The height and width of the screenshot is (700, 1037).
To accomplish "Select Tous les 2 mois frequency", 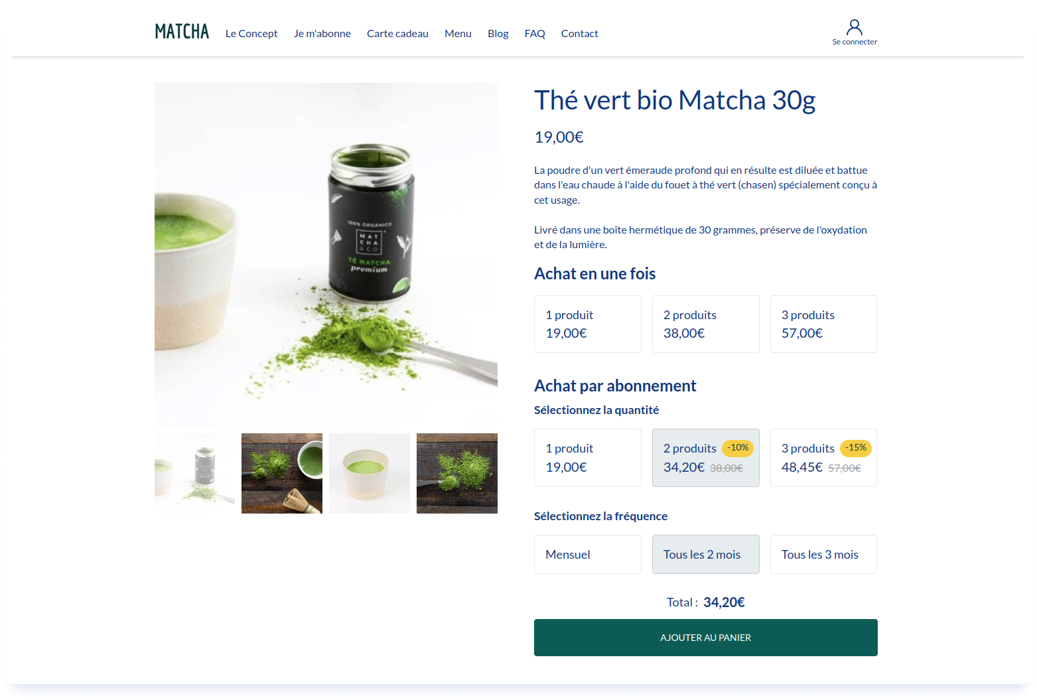I will click(706, 554).
